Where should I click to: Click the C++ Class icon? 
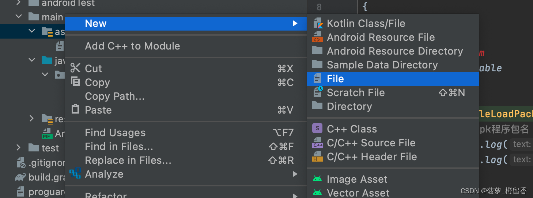[x=317, y=129]
